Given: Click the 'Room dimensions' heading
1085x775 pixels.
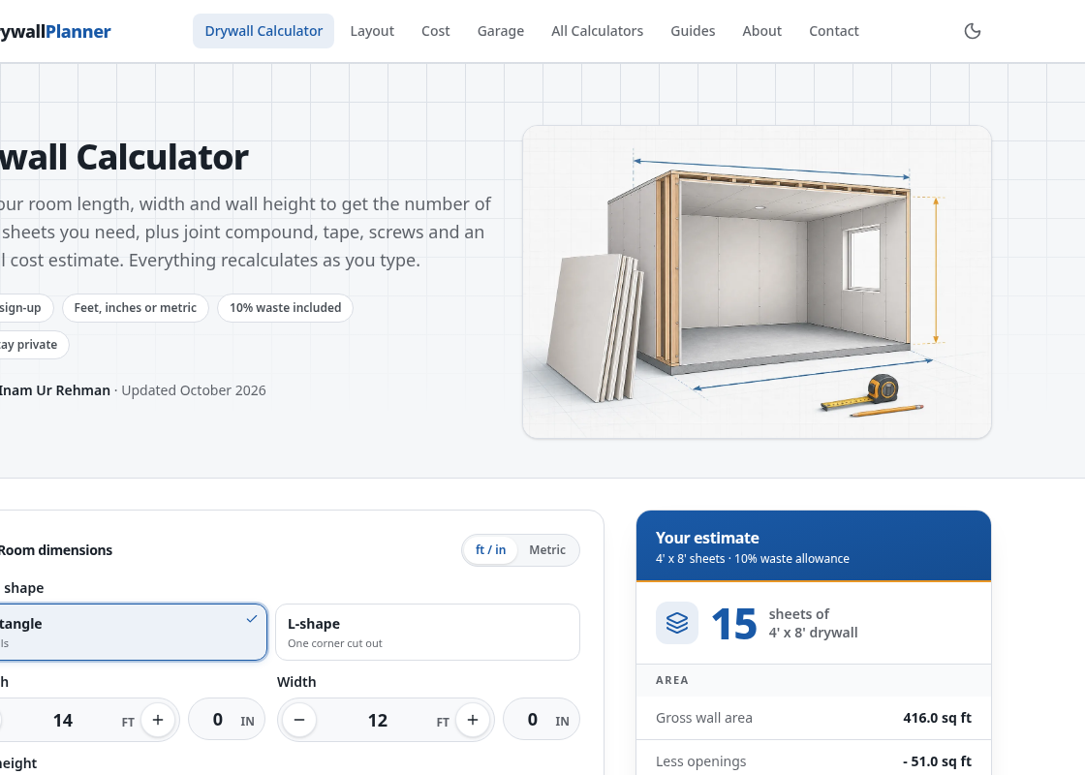Looking at the screenshot, I should pos(55,550).
